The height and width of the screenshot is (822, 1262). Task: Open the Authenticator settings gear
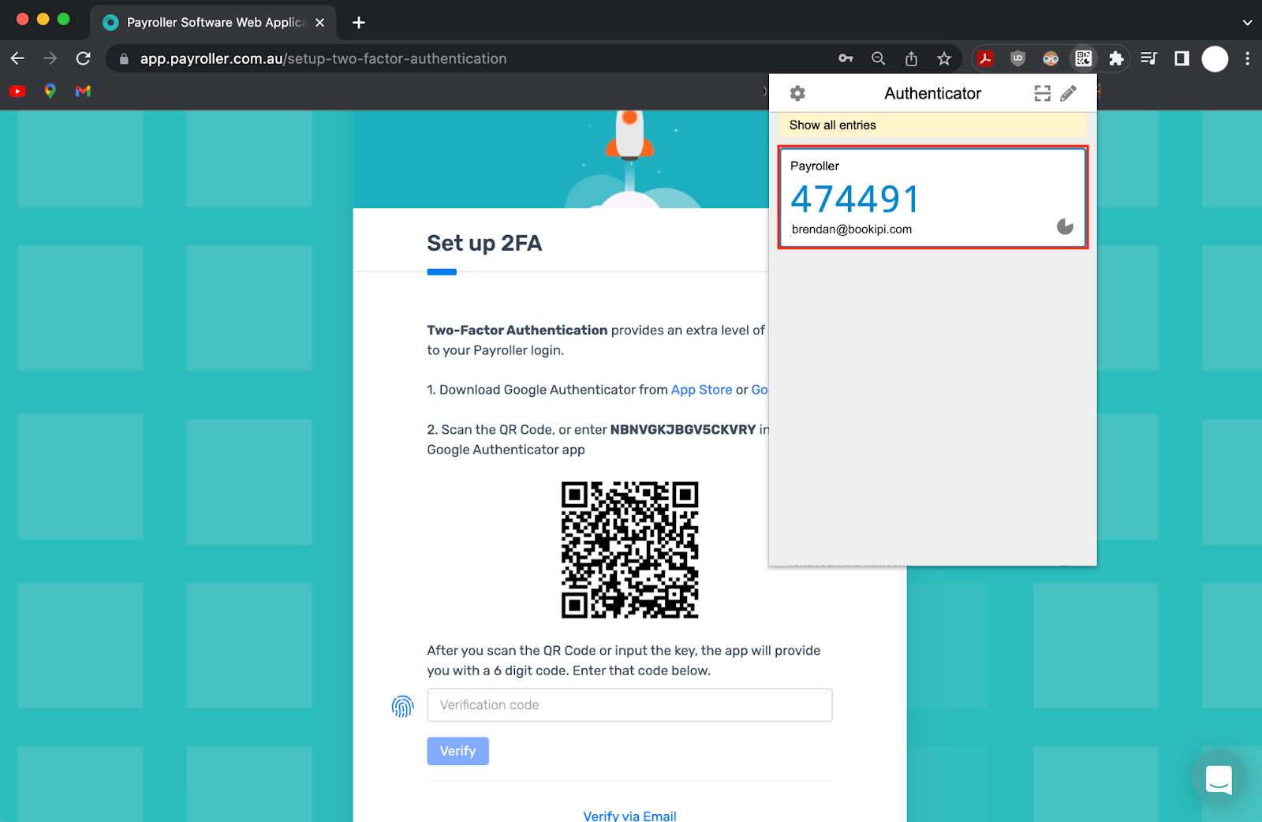pyautogui.click(x=797, y=92)
